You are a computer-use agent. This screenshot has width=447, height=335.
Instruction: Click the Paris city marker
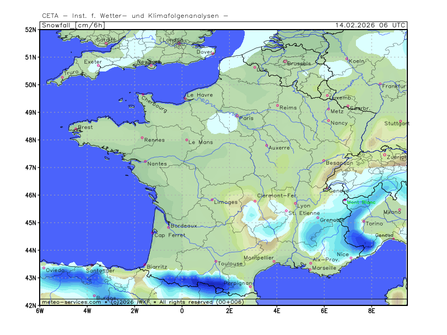coord(237,116)
